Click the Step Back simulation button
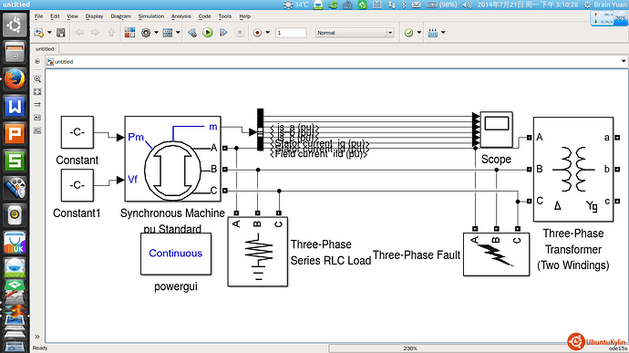 tap(192, 33)
